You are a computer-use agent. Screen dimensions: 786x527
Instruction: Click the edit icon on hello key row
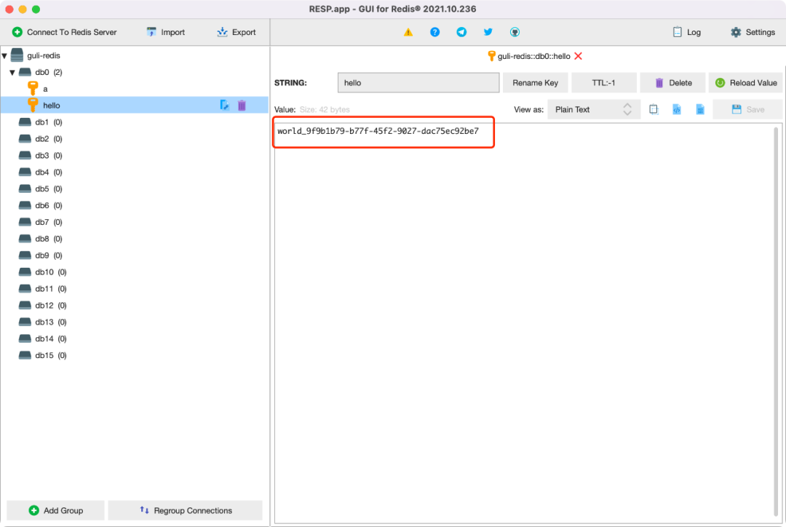225,106
